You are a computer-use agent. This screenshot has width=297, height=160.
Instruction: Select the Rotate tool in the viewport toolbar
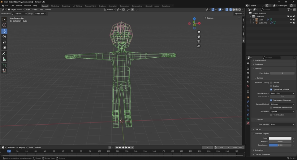coord(4,37)
